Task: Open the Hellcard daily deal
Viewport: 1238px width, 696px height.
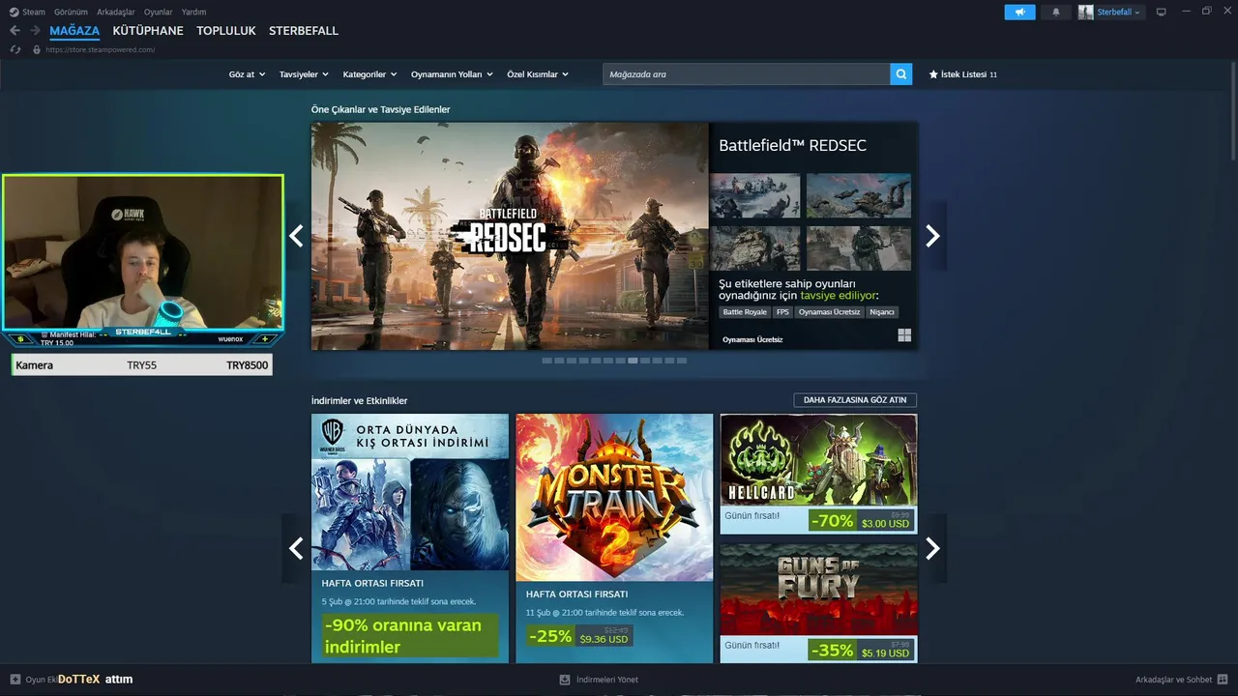Action: [x=818, y=474]
